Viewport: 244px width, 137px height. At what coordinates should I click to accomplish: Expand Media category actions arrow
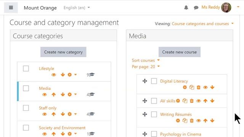coord(75,94)
